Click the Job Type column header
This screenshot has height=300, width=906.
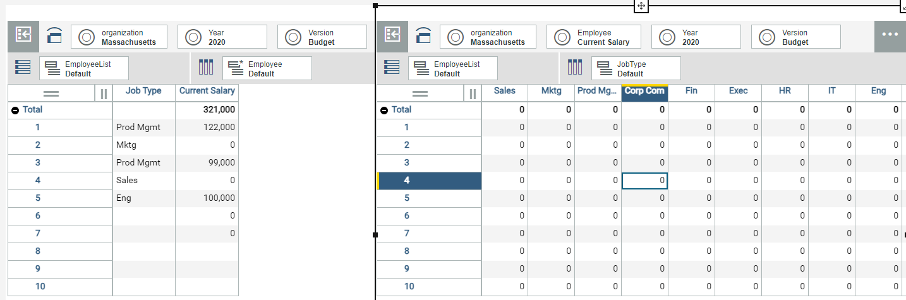coord(143,91)
